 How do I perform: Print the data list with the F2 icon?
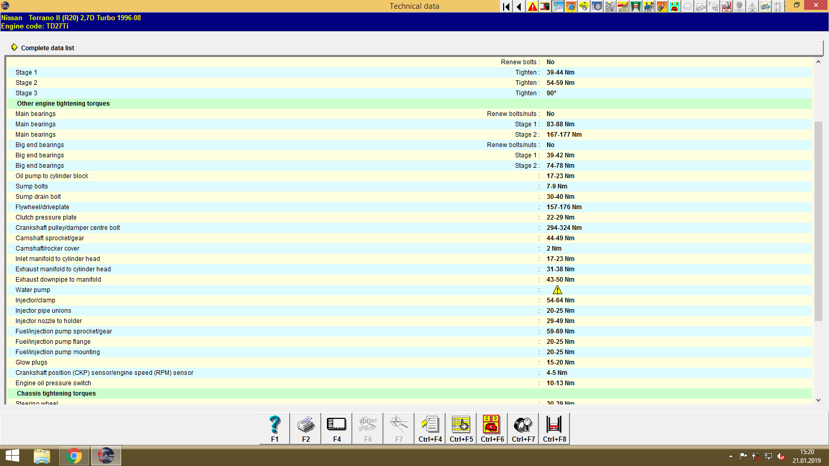(x=305, y=428)
